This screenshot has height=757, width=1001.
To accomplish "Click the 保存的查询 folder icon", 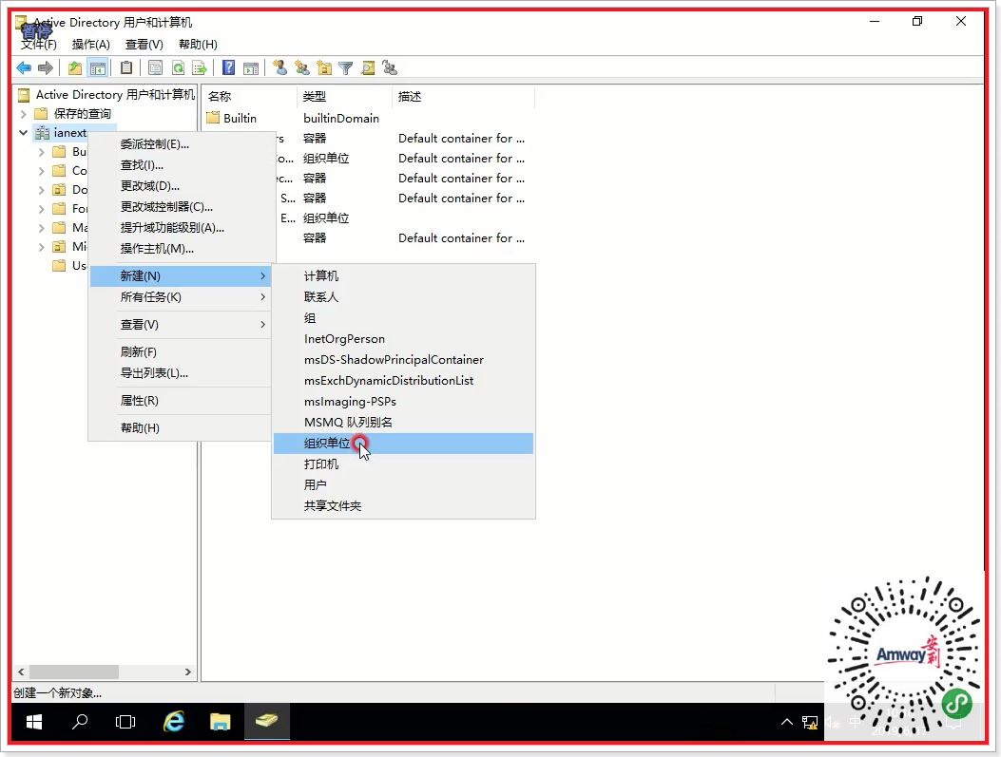I will 41,114.
